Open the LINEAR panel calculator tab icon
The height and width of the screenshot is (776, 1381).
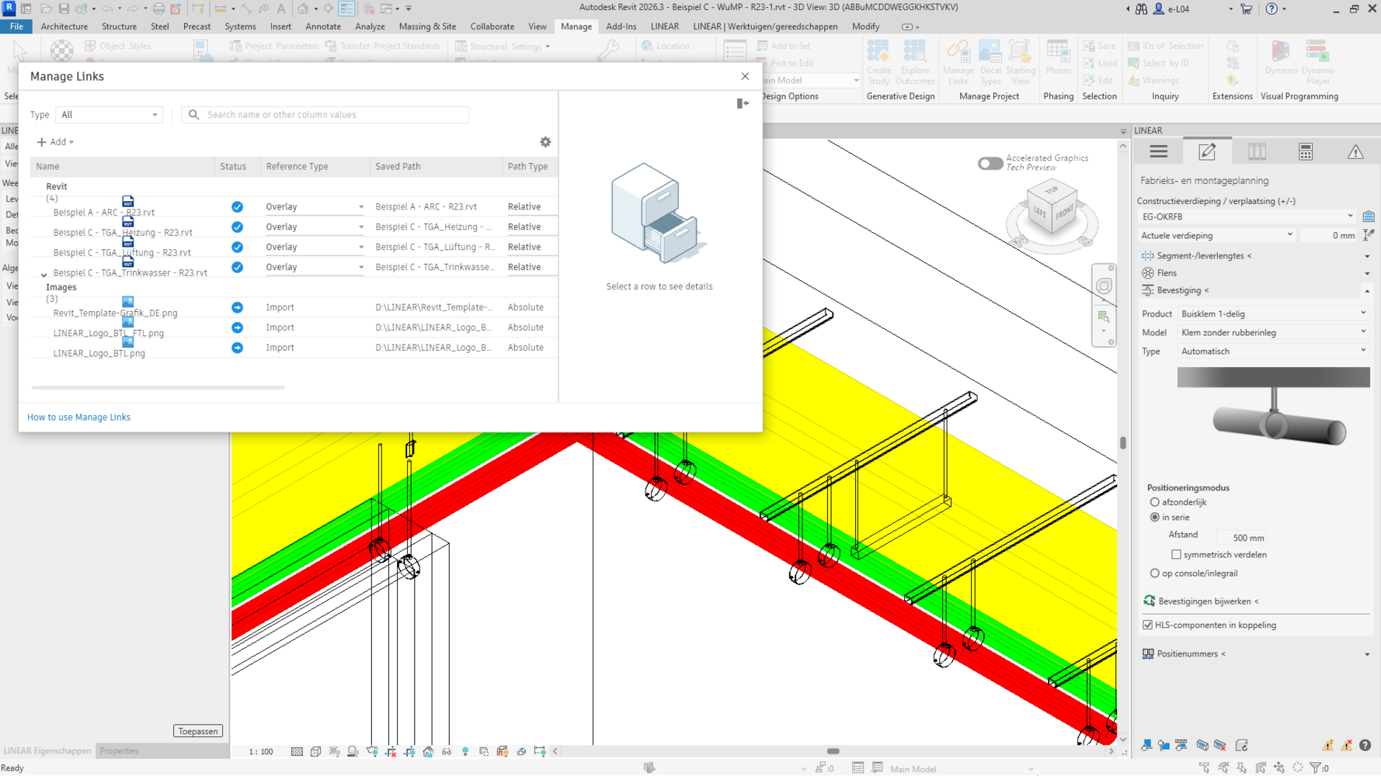(x=1306, y=152)
